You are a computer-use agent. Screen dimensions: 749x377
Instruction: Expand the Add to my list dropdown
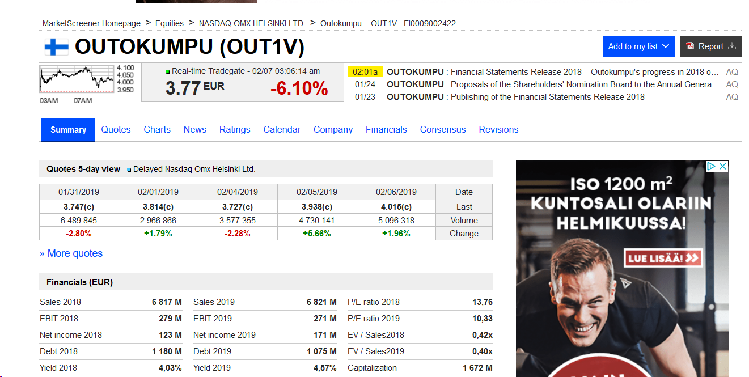pyautogui.click(x=638, y=46)
